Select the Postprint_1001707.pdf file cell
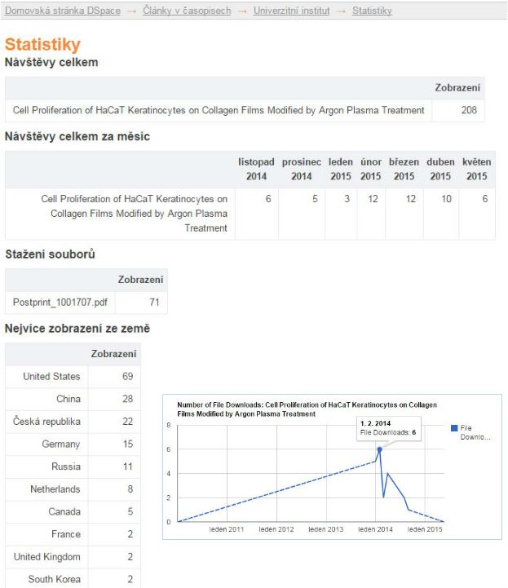The width and height of the screenshot is (508, 588). [x=60, y=303]
